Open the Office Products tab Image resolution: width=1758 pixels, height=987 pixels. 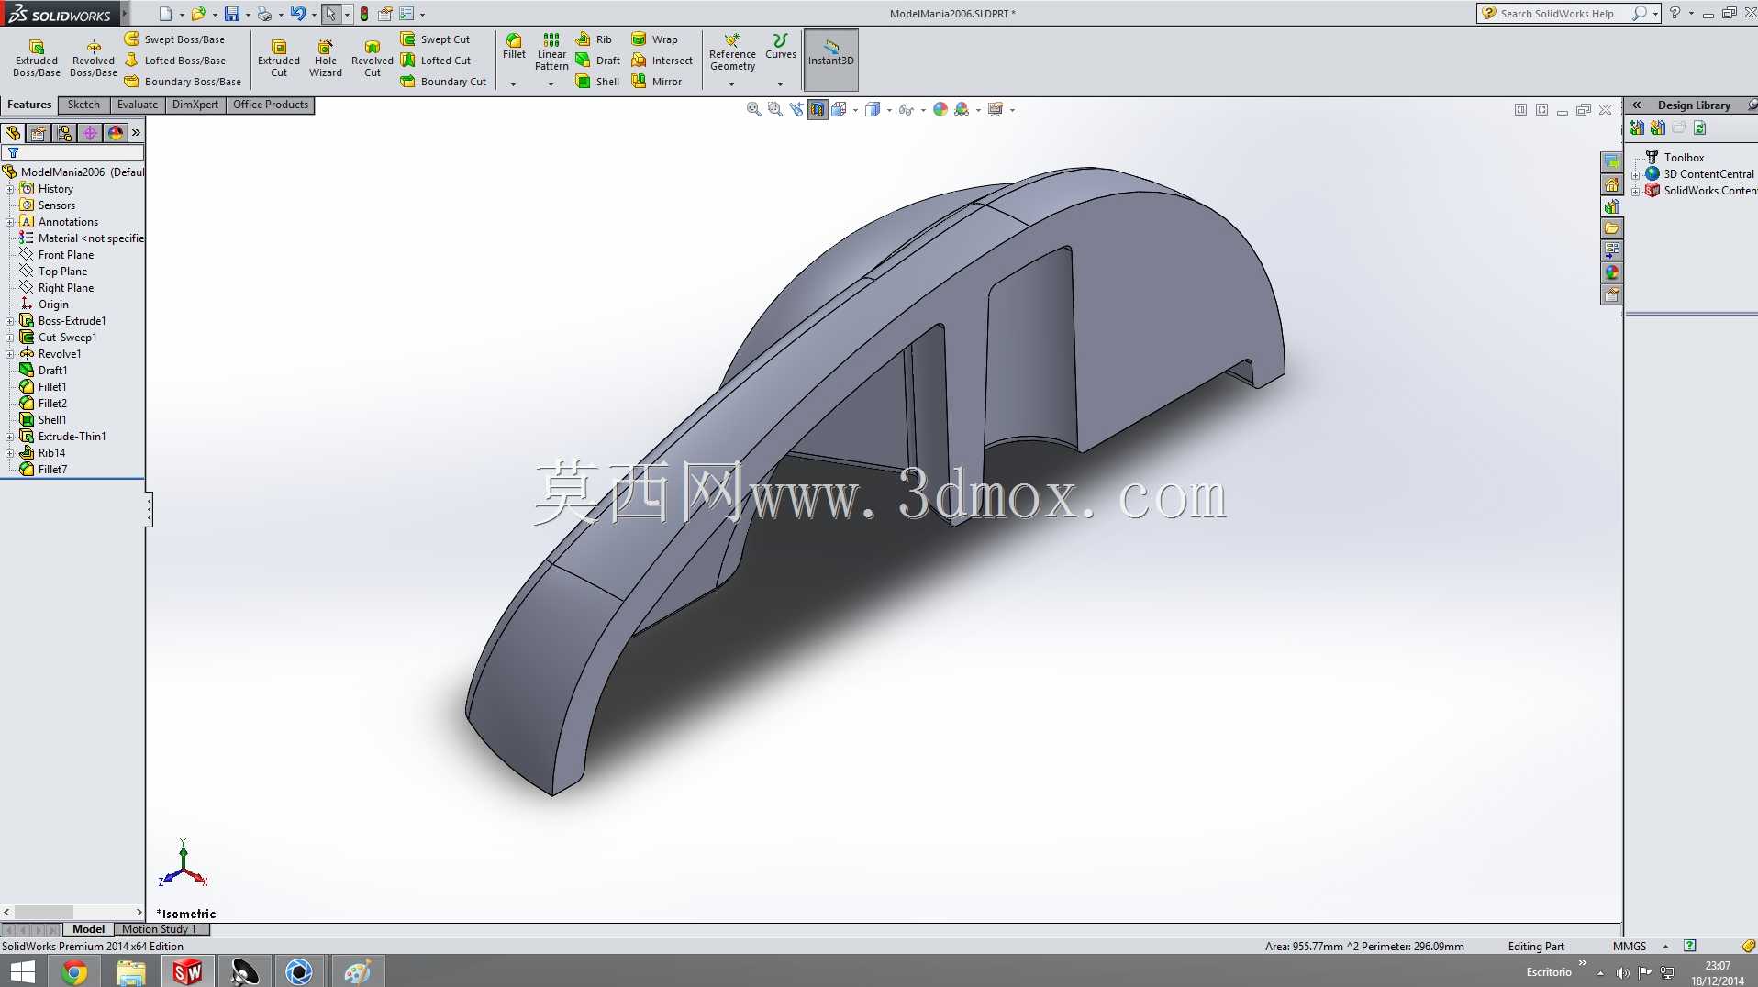tap(271, 105)
